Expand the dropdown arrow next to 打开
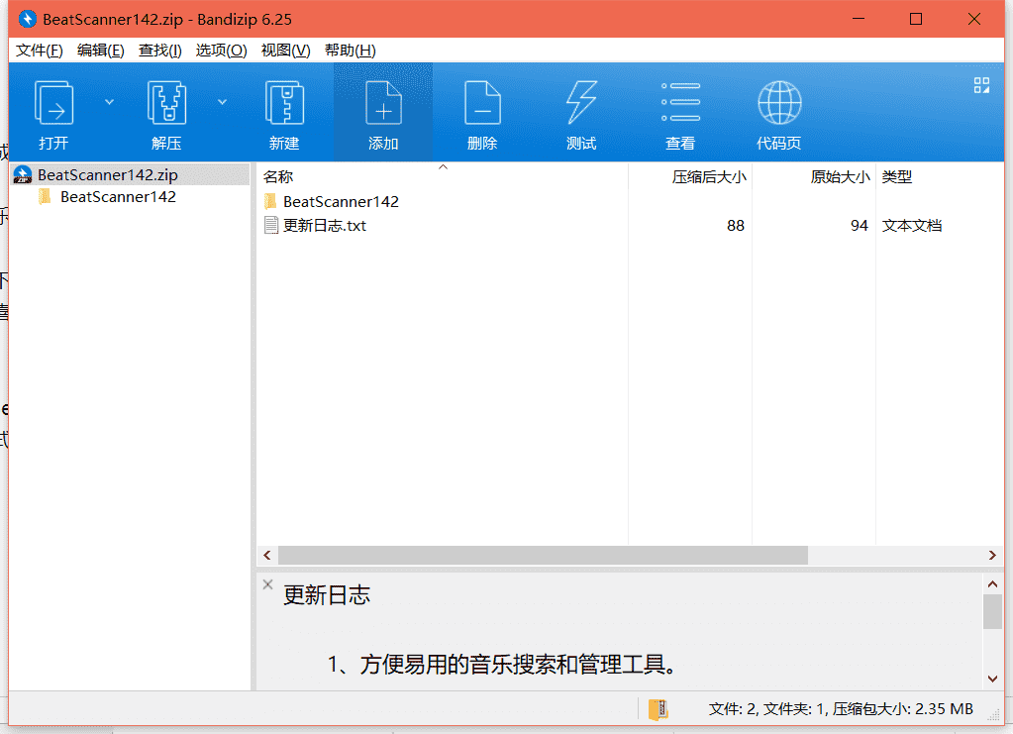 point(109,101)
